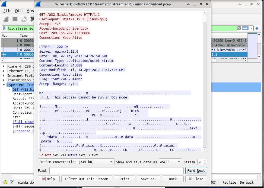Click the start capture shark fin icon
The image size is (264, 188).
point(7,19)
